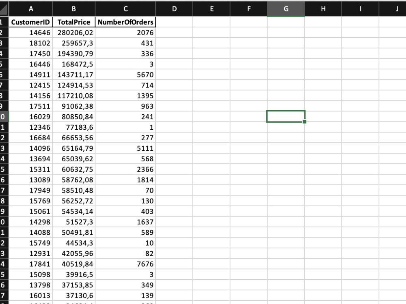Click the CustomerID header cell
Viewport: 406px width, 304px height.
pos(30,22)
